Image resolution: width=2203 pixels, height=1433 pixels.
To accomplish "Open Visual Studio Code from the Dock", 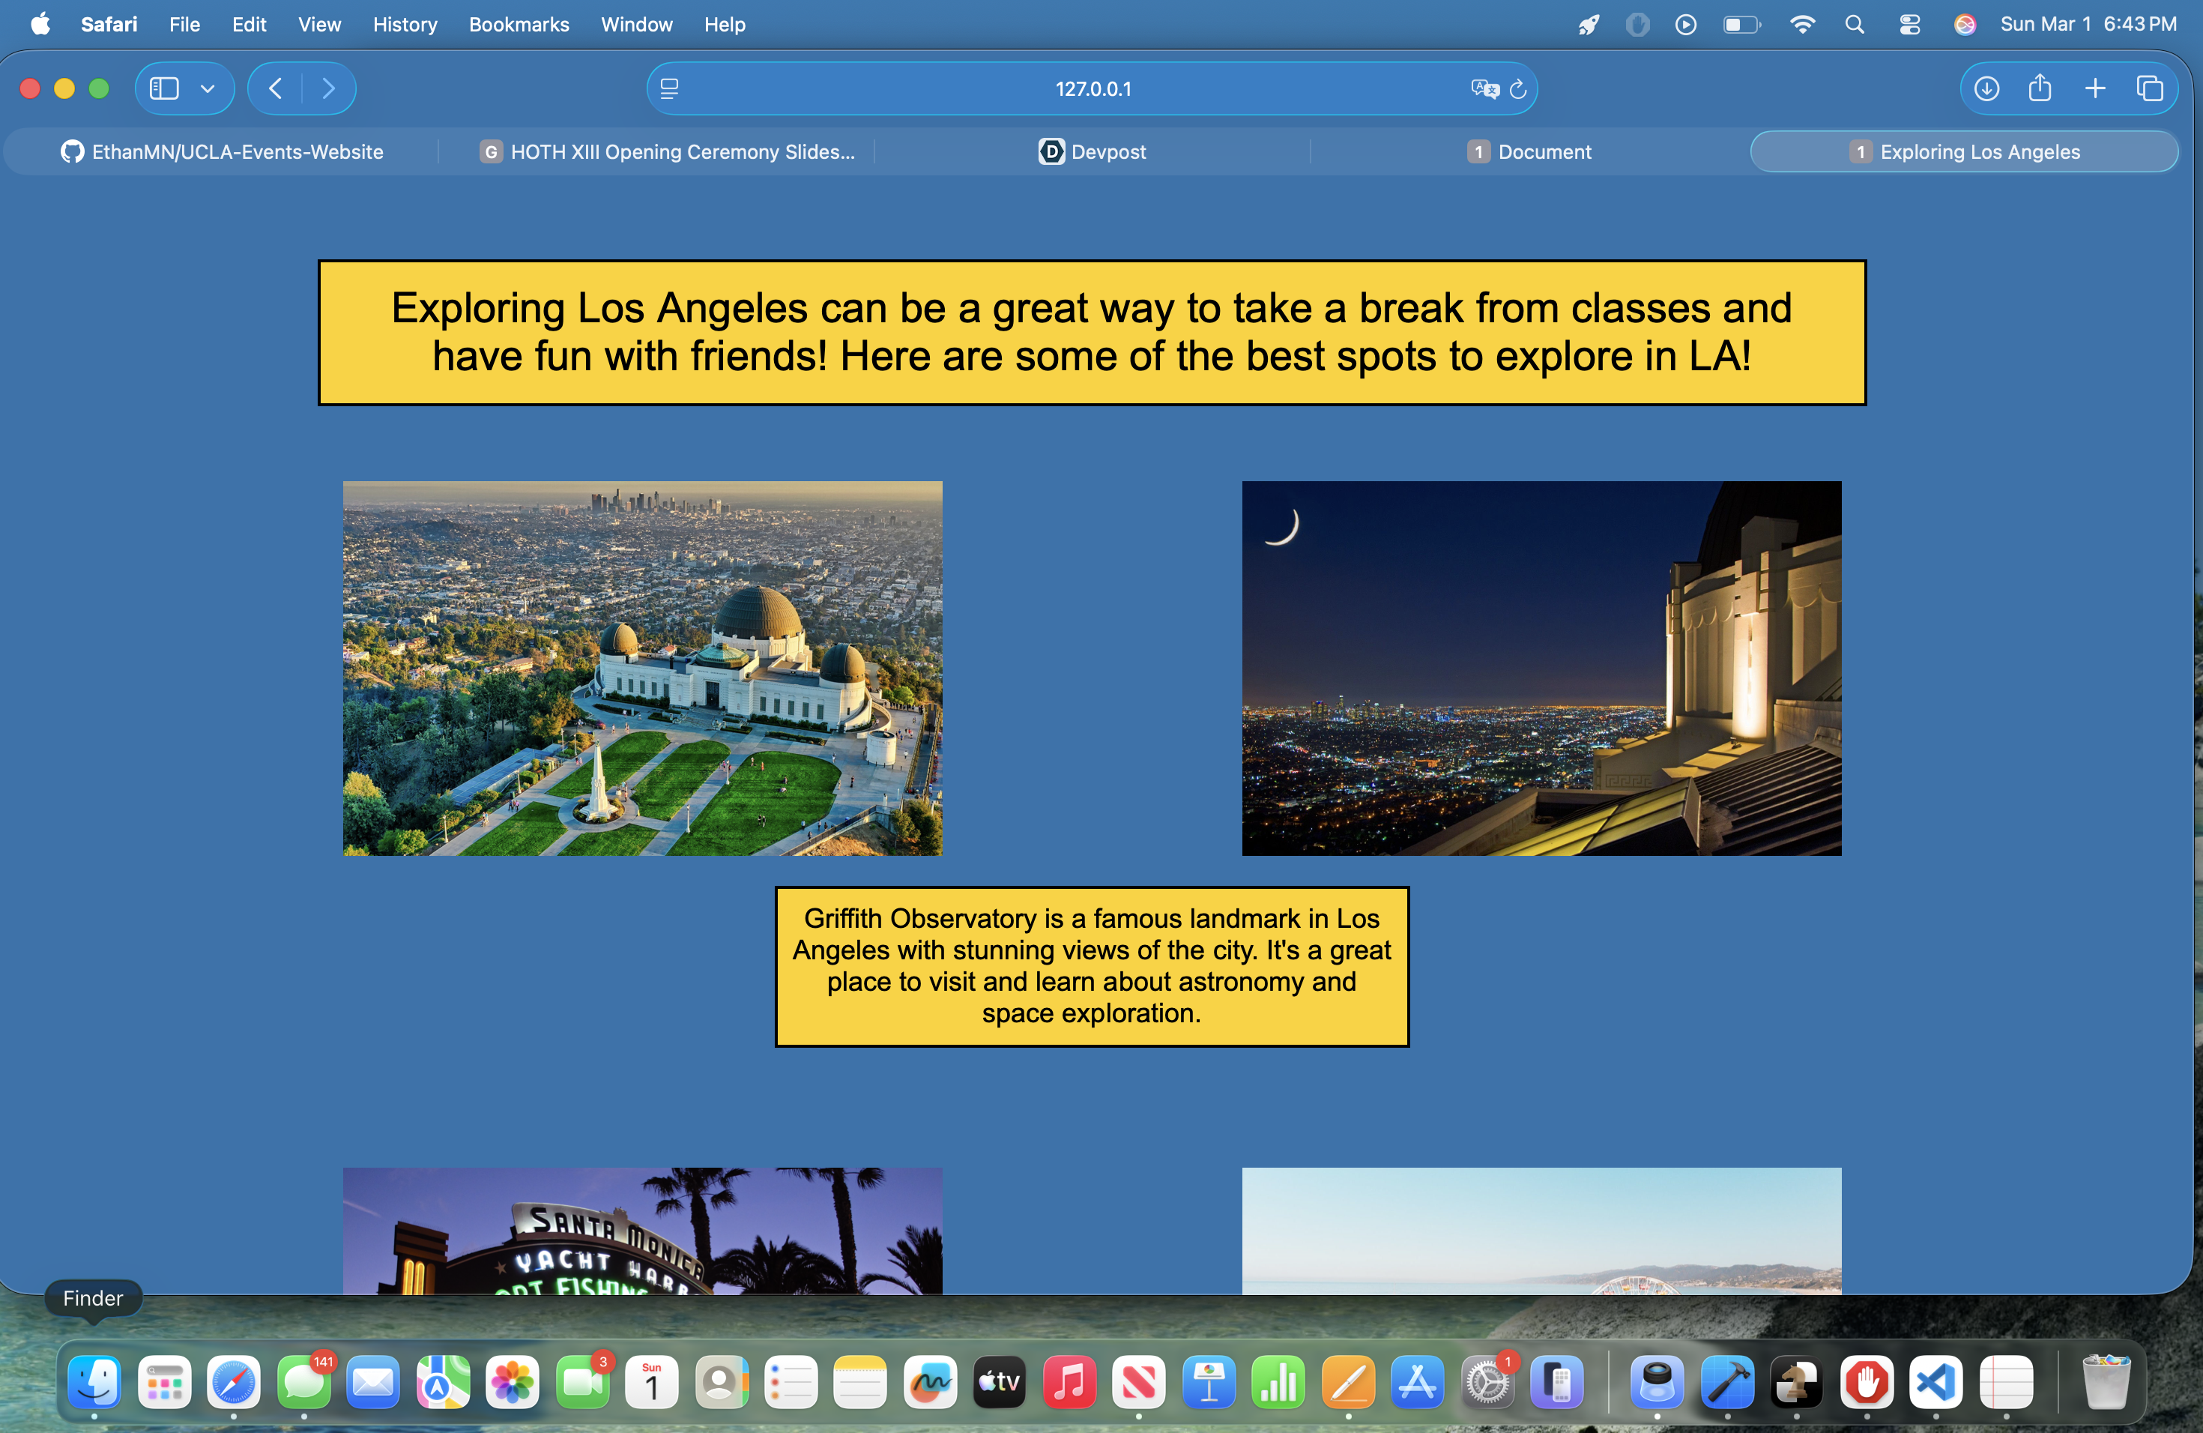I will tap(1935, 1382).
